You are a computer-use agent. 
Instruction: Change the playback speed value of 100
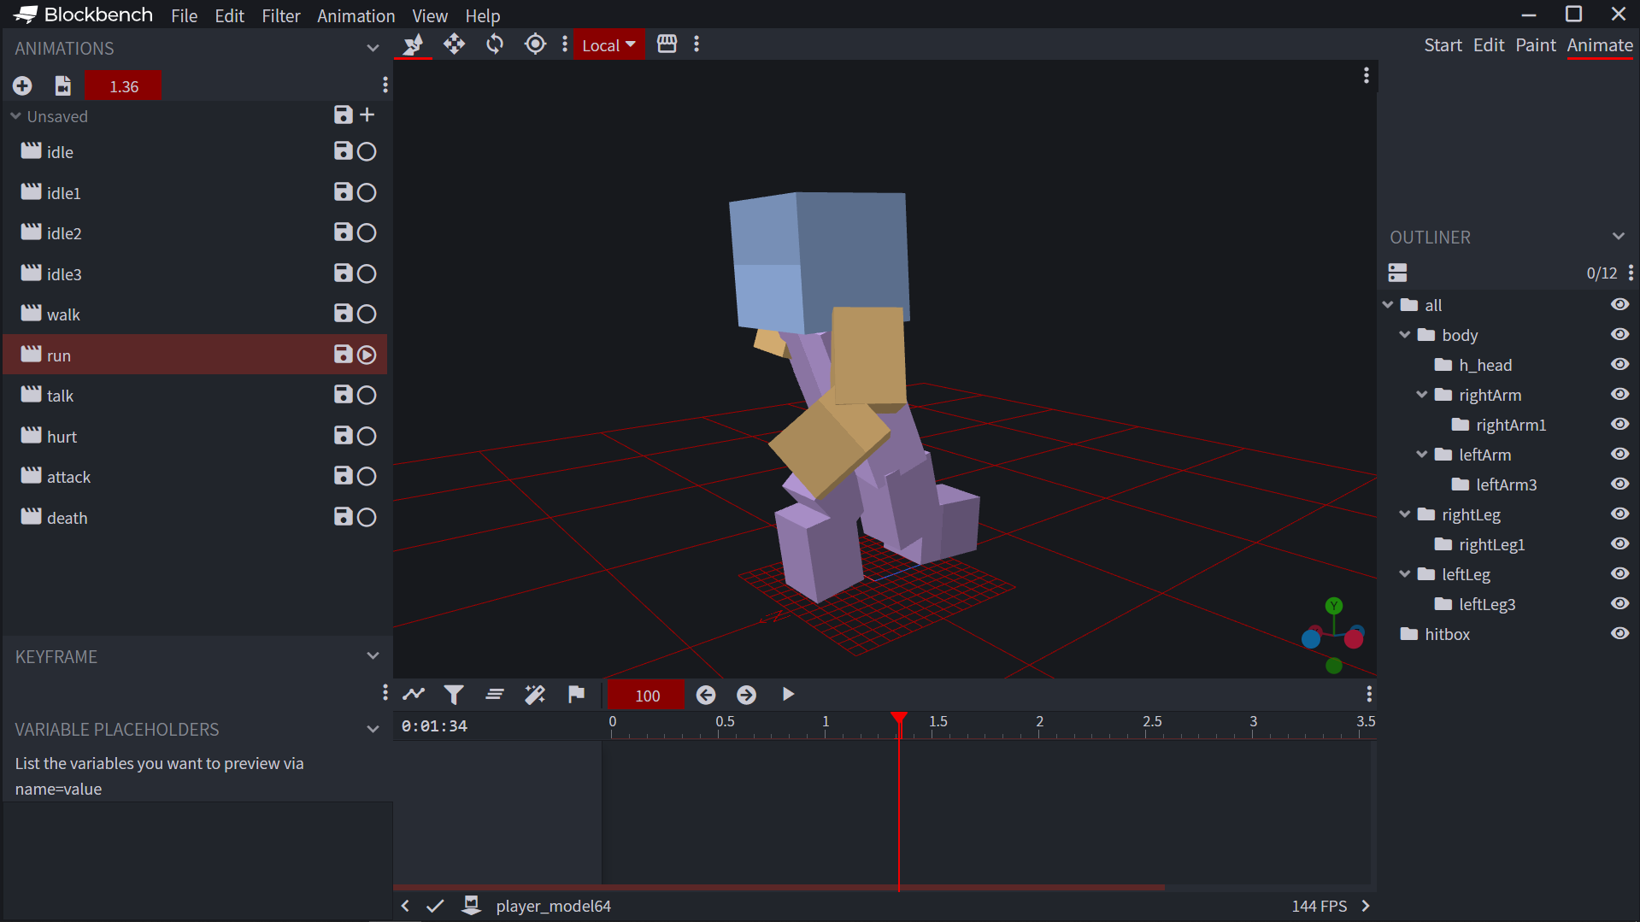click(645, 695)
